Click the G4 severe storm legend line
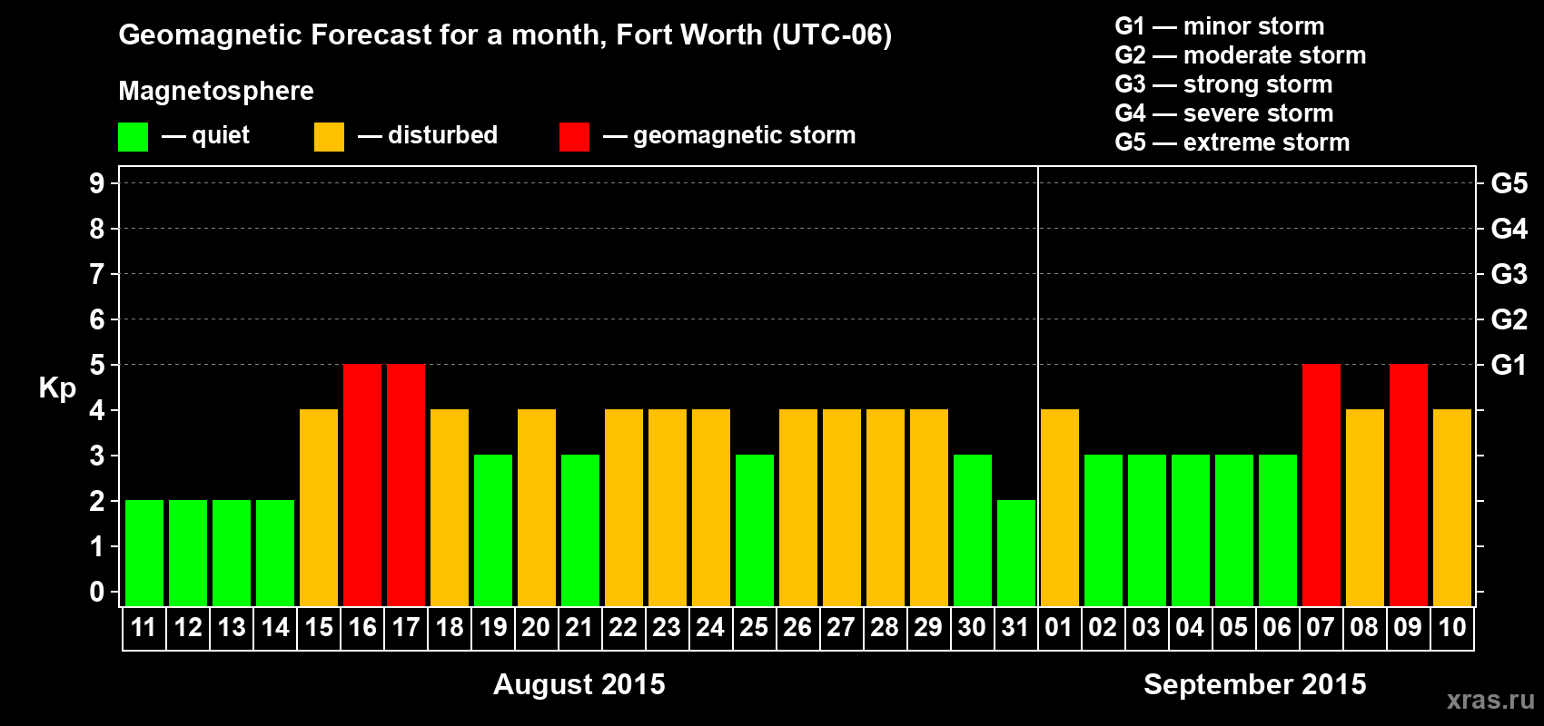This screenshot has width=1544, height=726. (x=1224, y=113)
